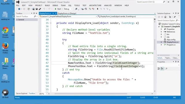Viewport: 185px width, 104px height.
Task: Pin the DisplayForm.cs document tab
Action: pos(53,13)
